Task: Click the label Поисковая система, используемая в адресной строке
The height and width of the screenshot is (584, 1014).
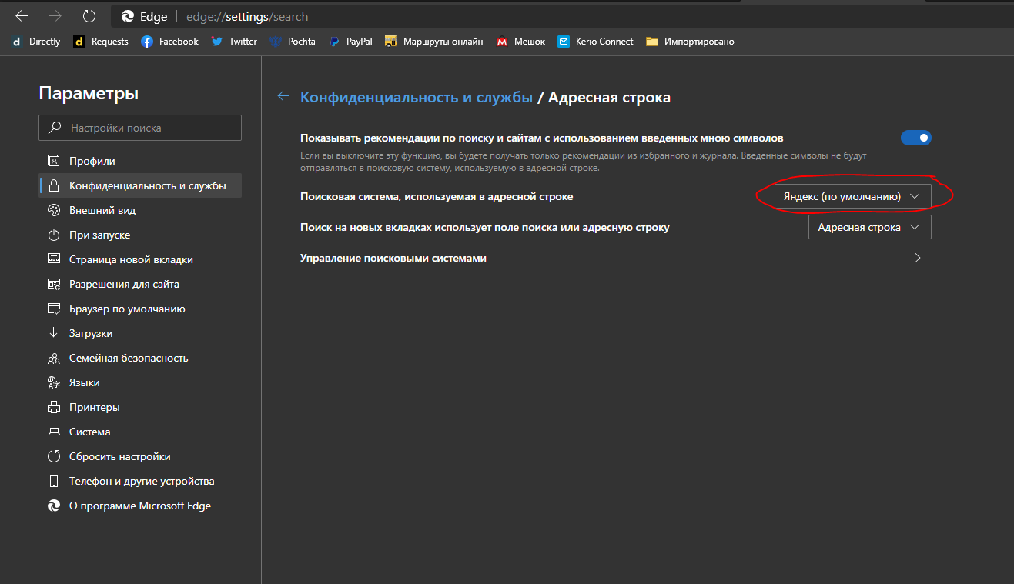Action: 437,196
